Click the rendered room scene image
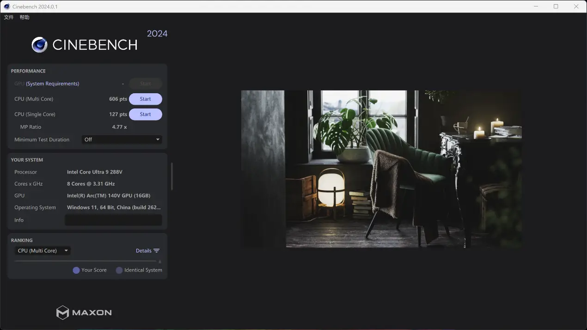587x330 pixels. point(381,169)
